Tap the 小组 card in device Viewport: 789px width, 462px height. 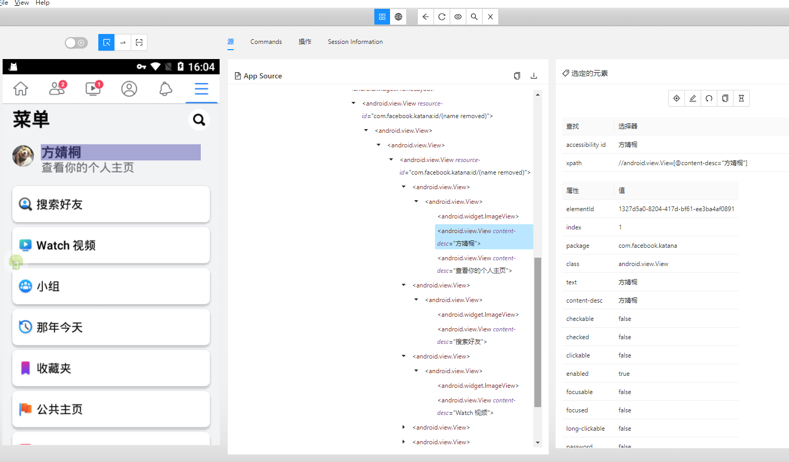click(111, 286)
